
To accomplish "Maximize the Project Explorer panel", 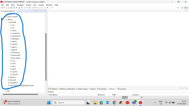I will coord(45,11).
